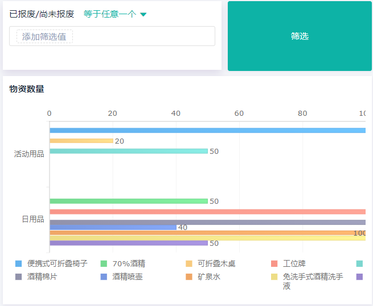Click the gray 酒精棉片 legend icon
The width and height of the screenshot is (373, 306).
[x=18, y=277]
